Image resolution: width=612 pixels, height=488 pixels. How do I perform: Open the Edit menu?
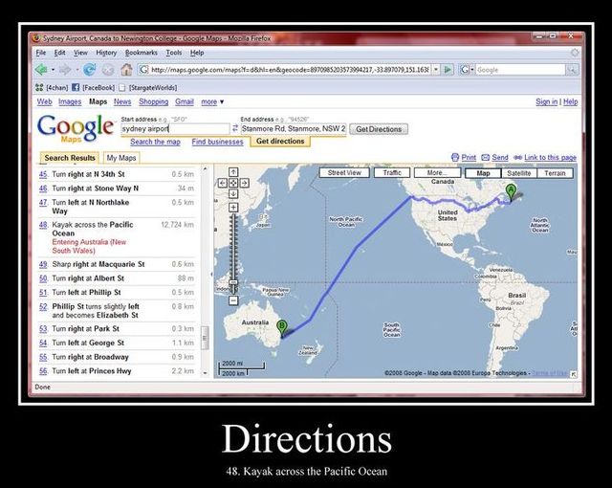[59, 53]
